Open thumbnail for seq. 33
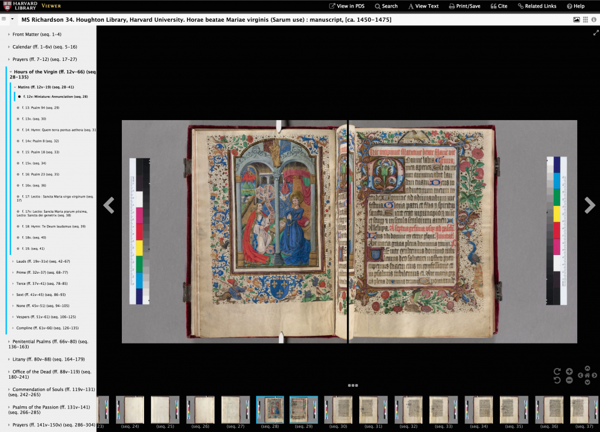This screenshot has width=600, height=432. [444, 409]
